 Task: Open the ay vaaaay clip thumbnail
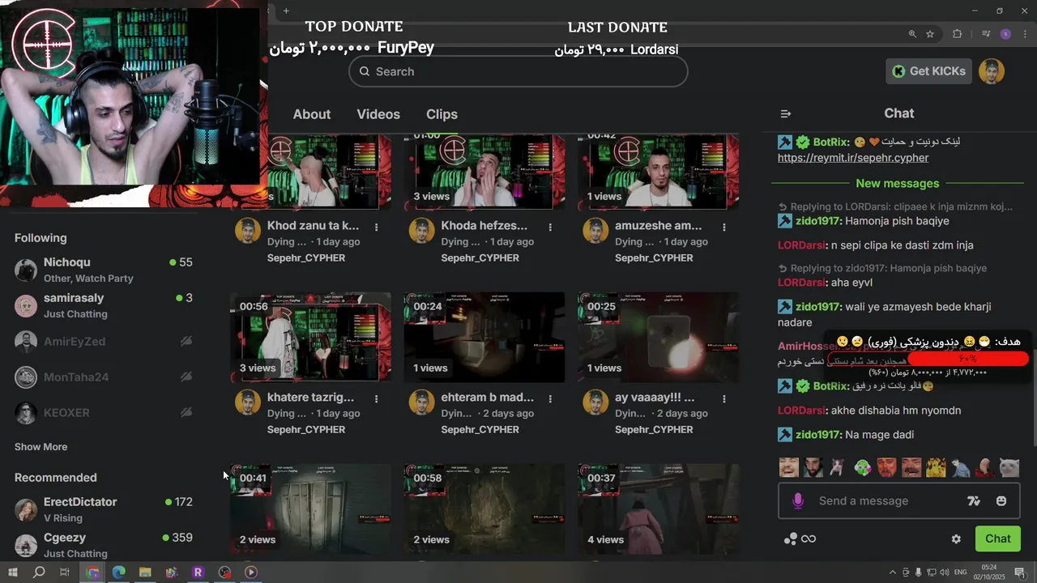(x=658, y=338)
